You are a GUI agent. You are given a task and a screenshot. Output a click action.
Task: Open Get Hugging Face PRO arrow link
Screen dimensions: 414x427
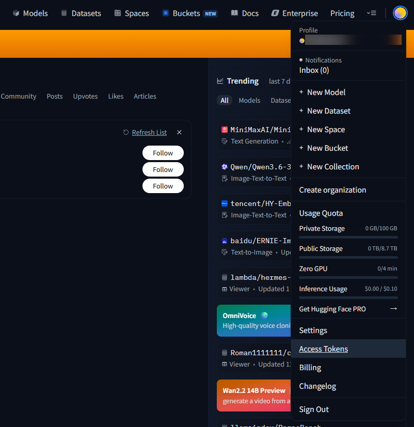coord(393,309)
